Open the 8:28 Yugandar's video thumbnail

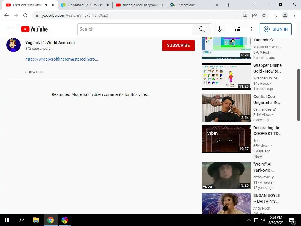226,48
